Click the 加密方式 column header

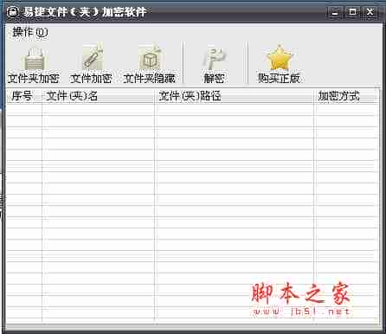click(x=345, y=96)
